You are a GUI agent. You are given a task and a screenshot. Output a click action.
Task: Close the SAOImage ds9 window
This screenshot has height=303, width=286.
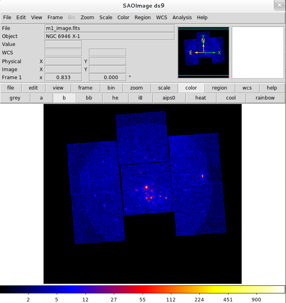click(280, 5)
